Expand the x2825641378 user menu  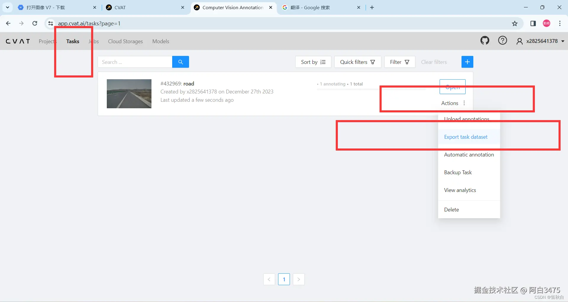pyautogui.click(x=540, y=41)
